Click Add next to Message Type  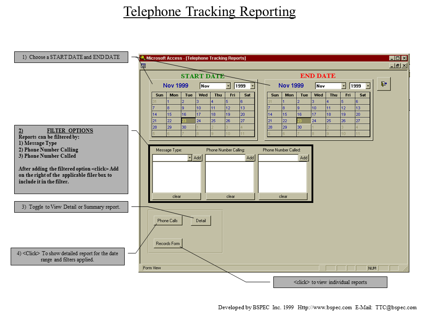click(197, 158)
